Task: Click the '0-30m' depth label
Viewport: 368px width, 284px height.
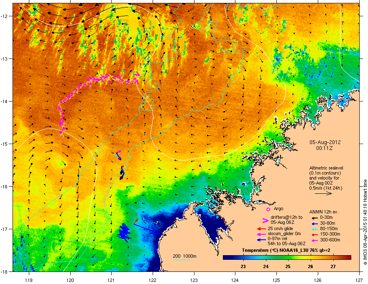Action: click(326, 218)
